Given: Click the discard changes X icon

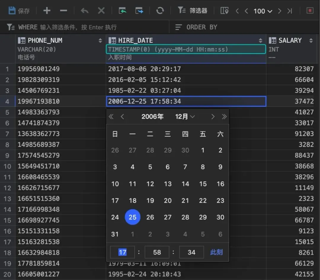Looking at the screenshot, I should pyautogui.click(x=101, y=11).
